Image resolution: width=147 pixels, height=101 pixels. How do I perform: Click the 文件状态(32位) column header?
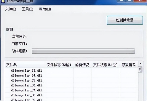[59, 65]
